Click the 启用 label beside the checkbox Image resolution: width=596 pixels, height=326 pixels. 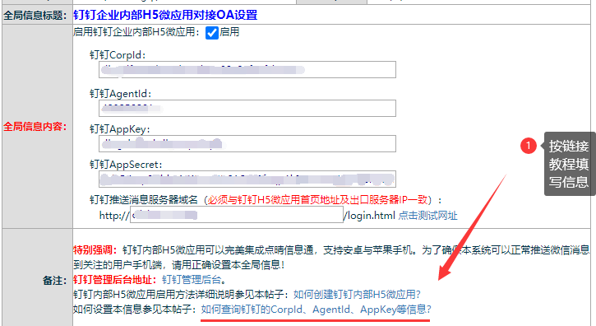pyautogui.click(x=229, y=32)
